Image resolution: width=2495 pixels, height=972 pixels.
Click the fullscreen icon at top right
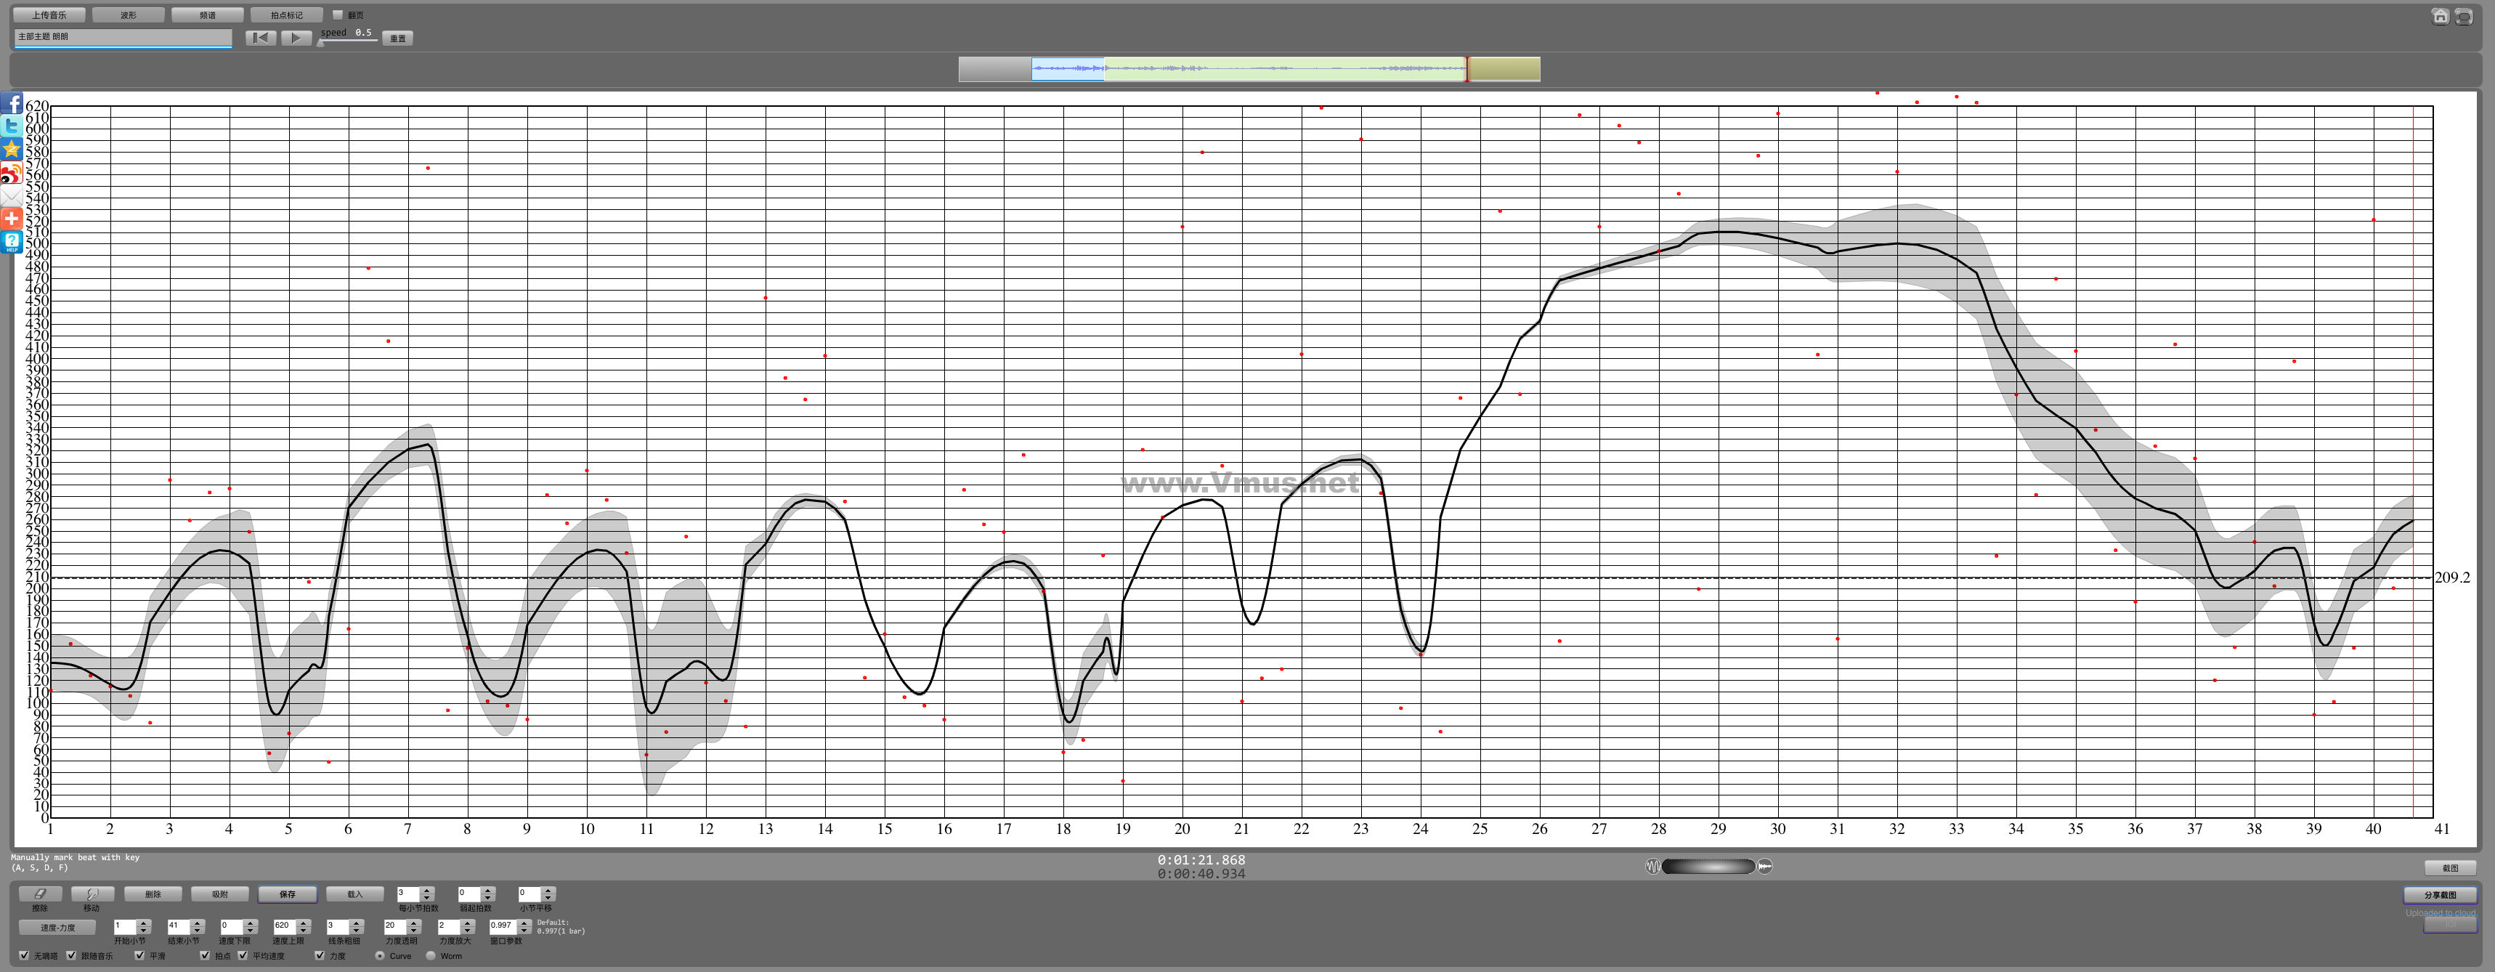pyautogui.click(x=2464, y=17)
